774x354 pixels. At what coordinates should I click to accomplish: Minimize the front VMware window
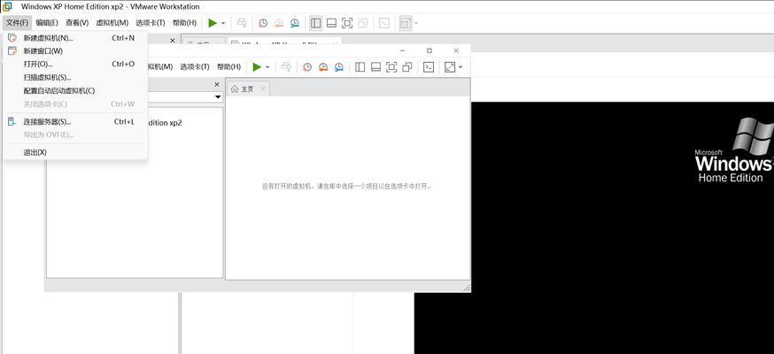point(403,50)
